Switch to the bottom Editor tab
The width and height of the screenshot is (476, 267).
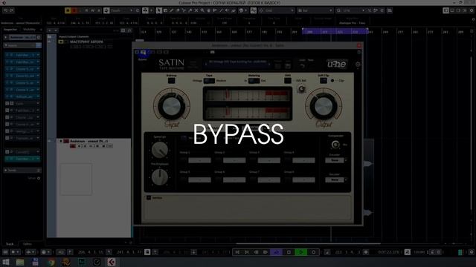coord(28,244)
